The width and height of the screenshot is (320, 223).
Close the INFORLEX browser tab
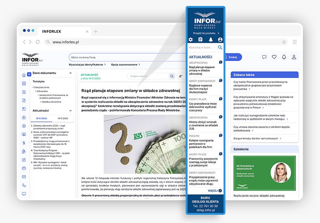pyautogui.click(x=87, y=32)
